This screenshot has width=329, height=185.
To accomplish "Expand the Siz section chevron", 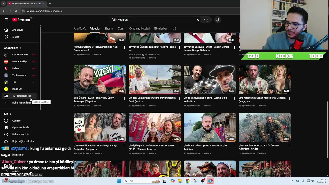I will (11, 114).
